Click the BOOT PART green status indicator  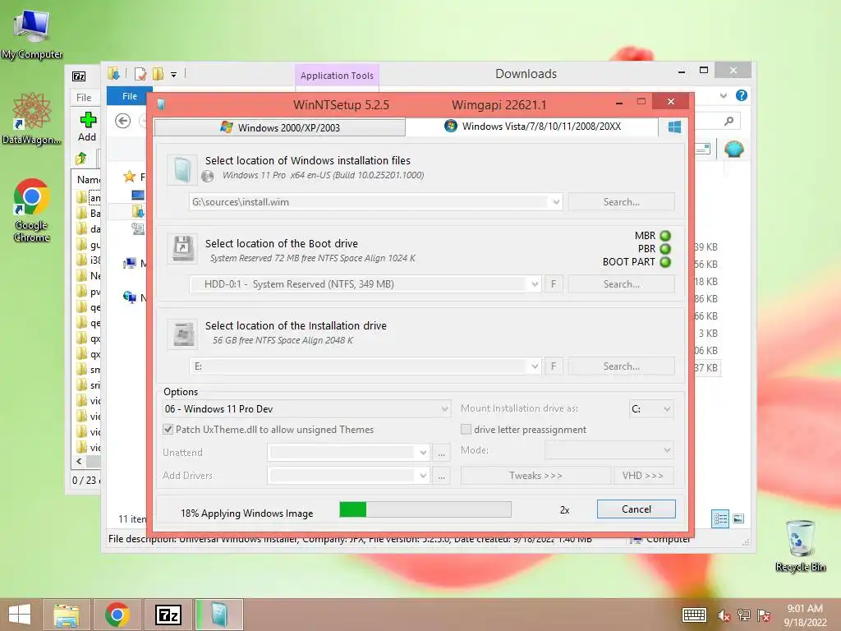[x=665, y=262]
